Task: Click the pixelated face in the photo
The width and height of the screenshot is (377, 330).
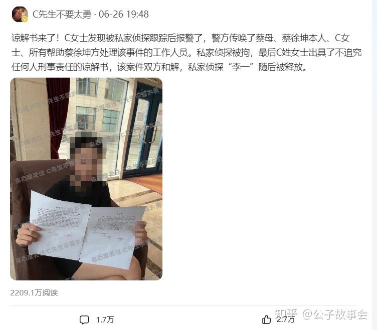Action: tap(88, 161)
